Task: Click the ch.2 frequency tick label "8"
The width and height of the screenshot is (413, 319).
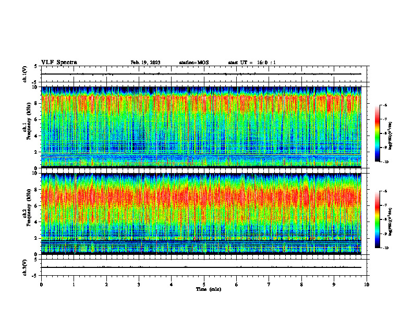Action: pos(37,190)
